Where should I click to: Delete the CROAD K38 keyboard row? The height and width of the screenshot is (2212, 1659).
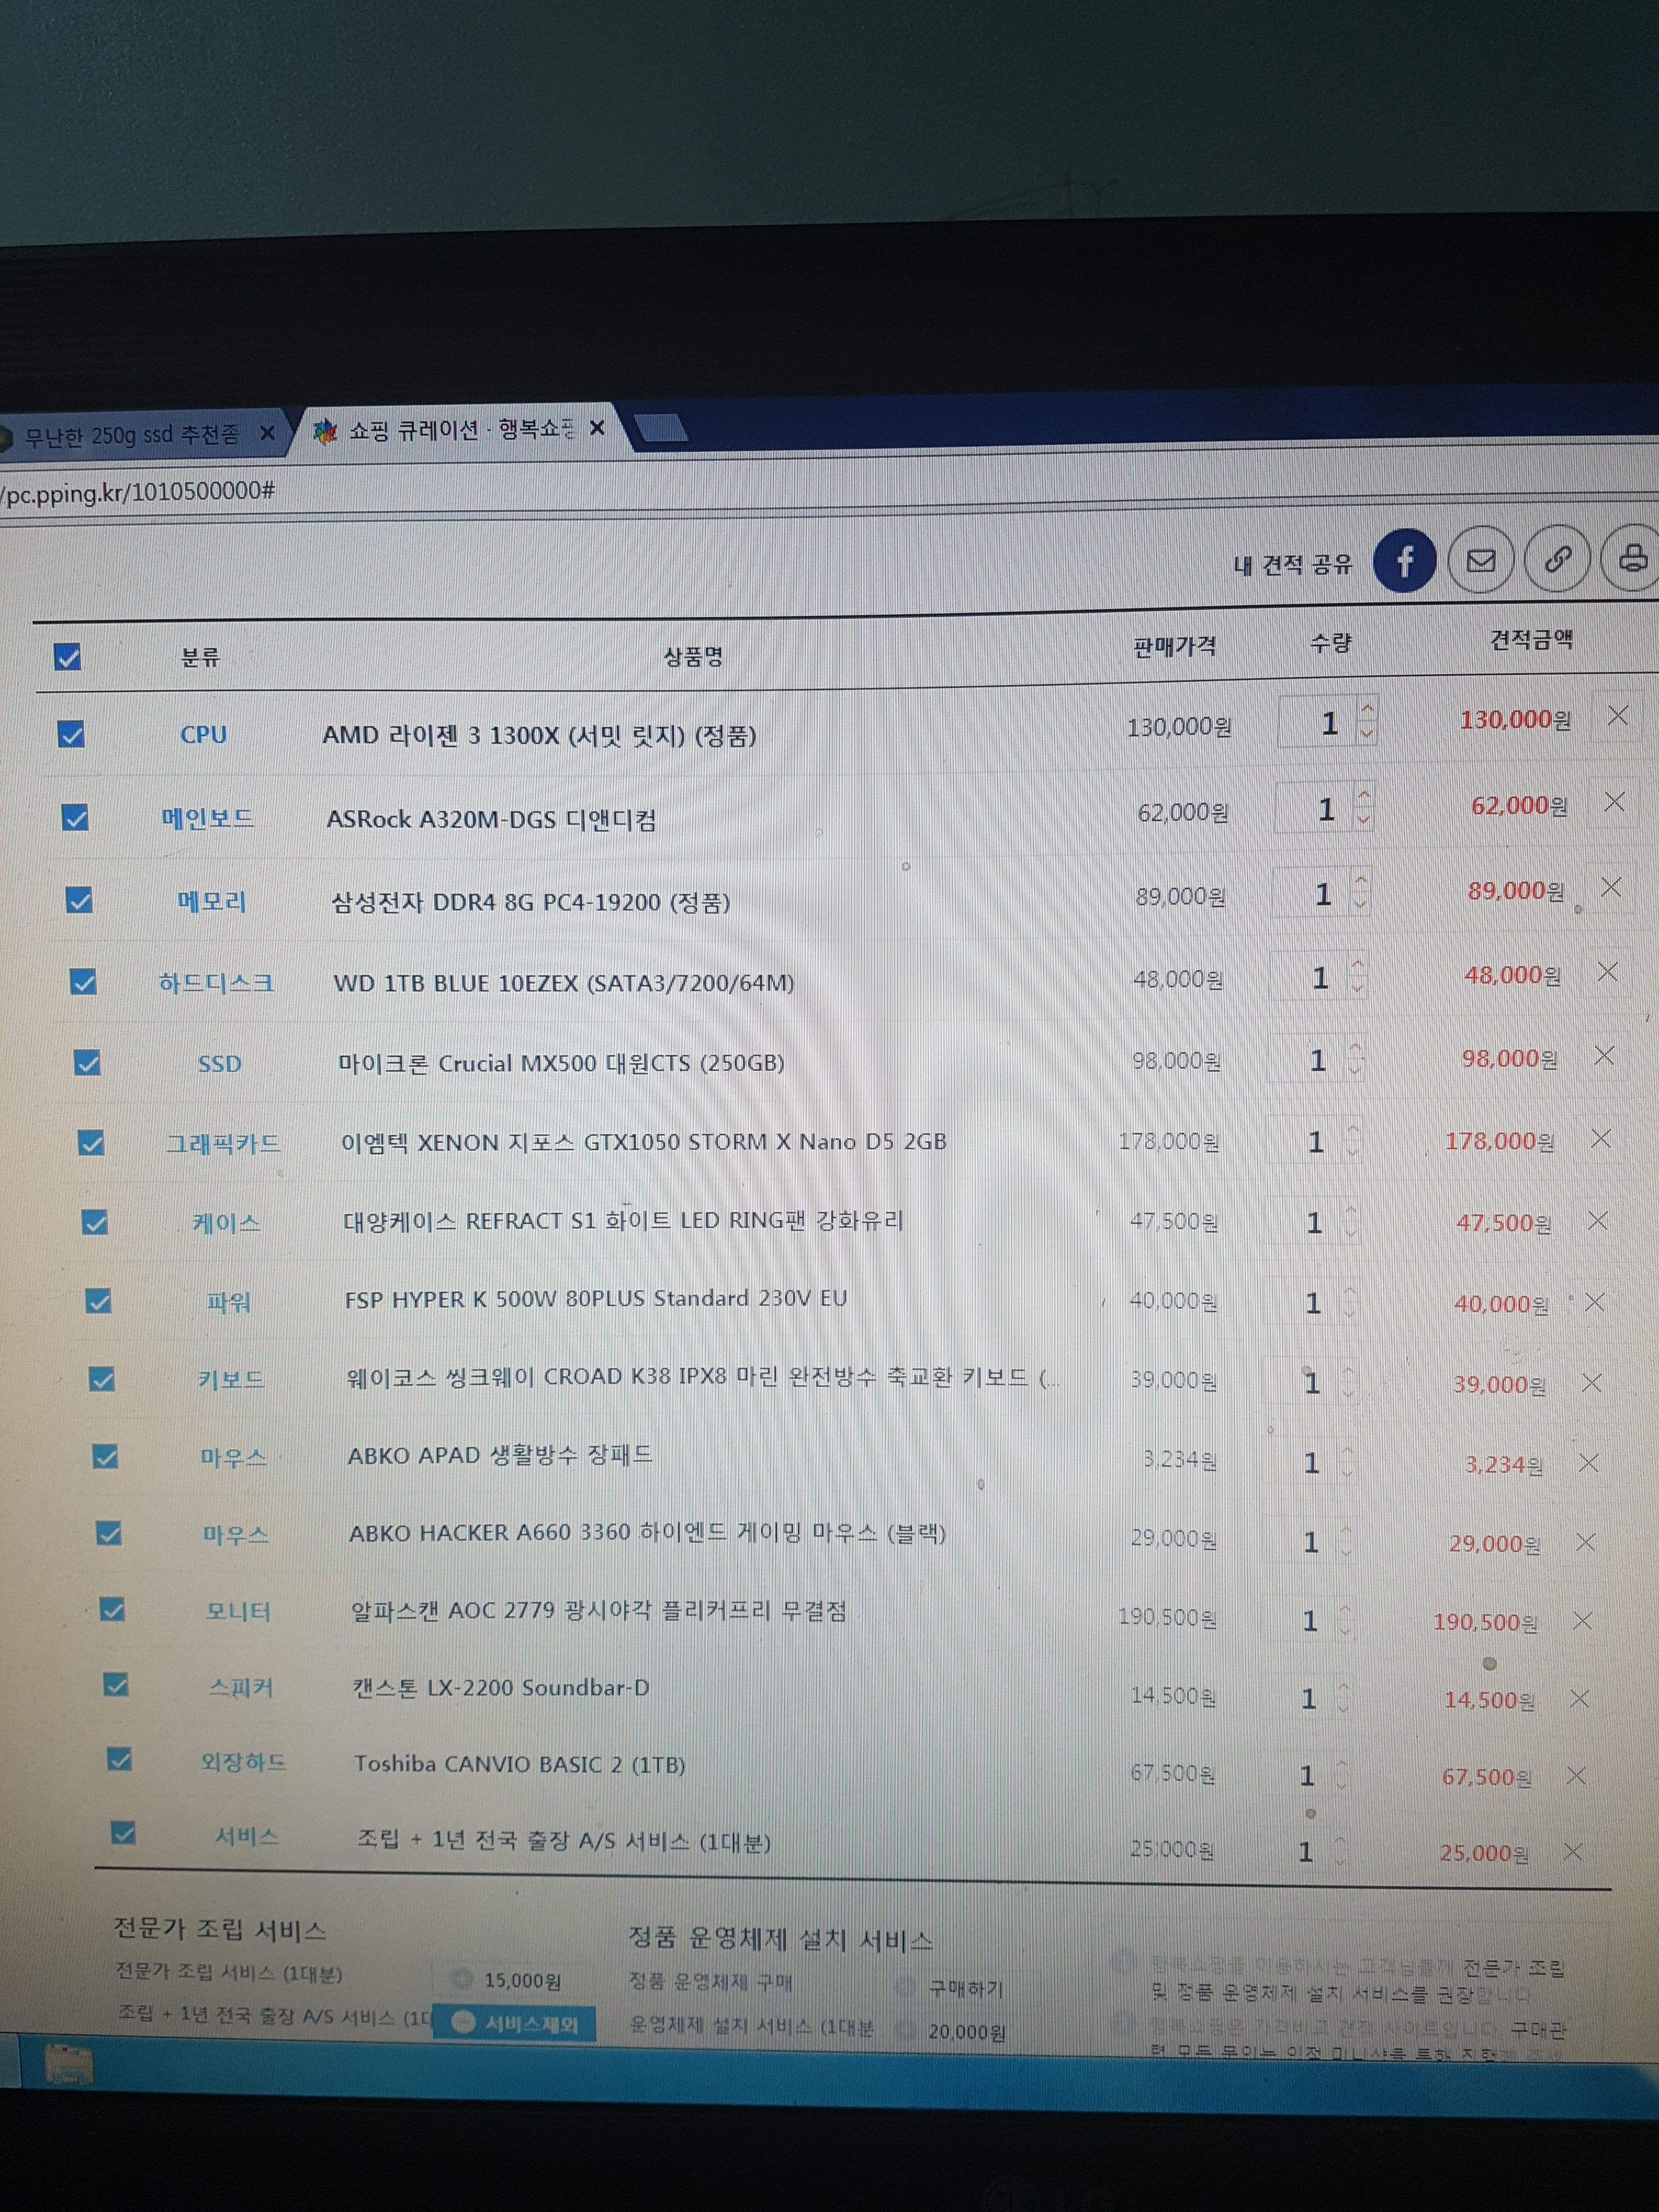1592,1383
